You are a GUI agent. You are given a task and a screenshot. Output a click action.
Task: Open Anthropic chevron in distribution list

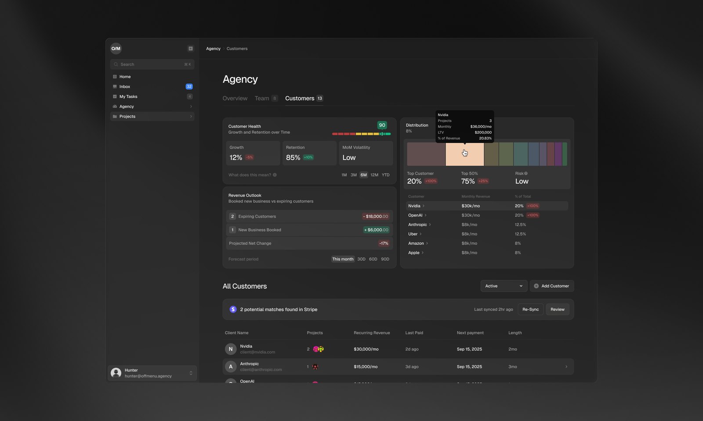click(x=430, y=225)
